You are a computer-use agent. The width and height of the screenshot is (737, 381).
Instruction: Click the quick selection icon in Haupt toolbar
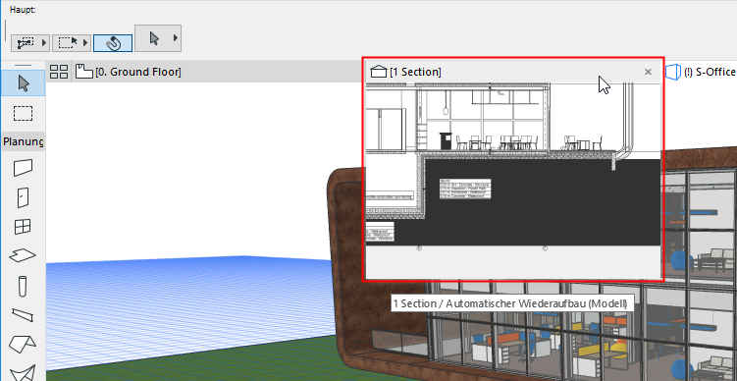(x=26, y=43)
